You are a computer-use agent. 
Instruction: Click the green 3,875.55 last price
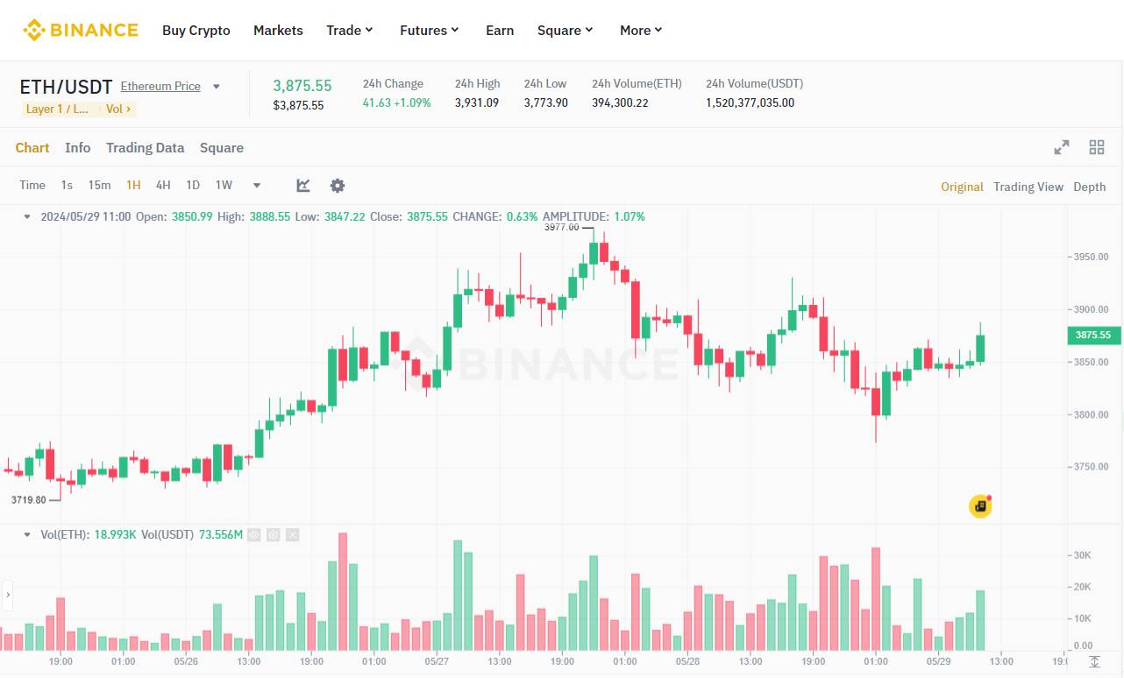coord(302,85)
